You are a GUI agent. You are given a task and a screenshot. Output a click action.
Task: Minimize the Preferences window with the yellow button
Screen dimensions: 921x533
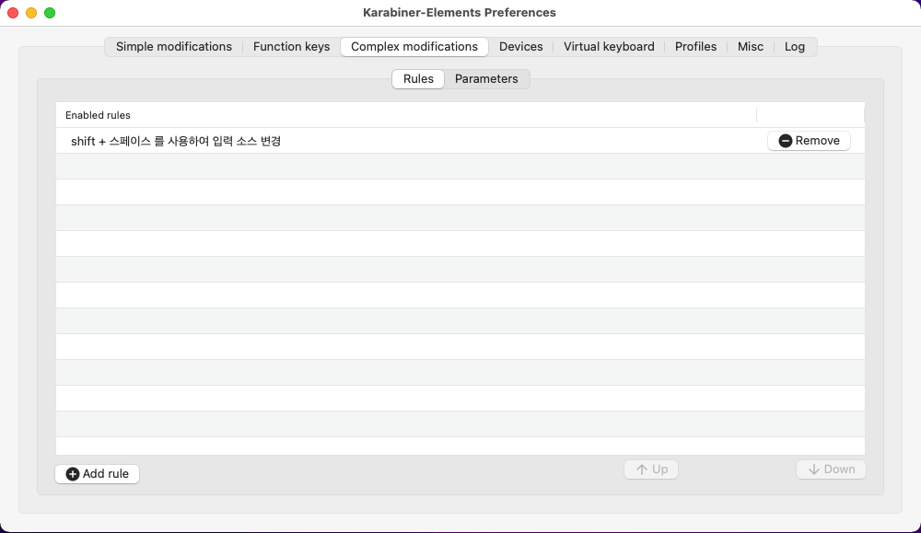pyautogui.click(x=31, y=13)
